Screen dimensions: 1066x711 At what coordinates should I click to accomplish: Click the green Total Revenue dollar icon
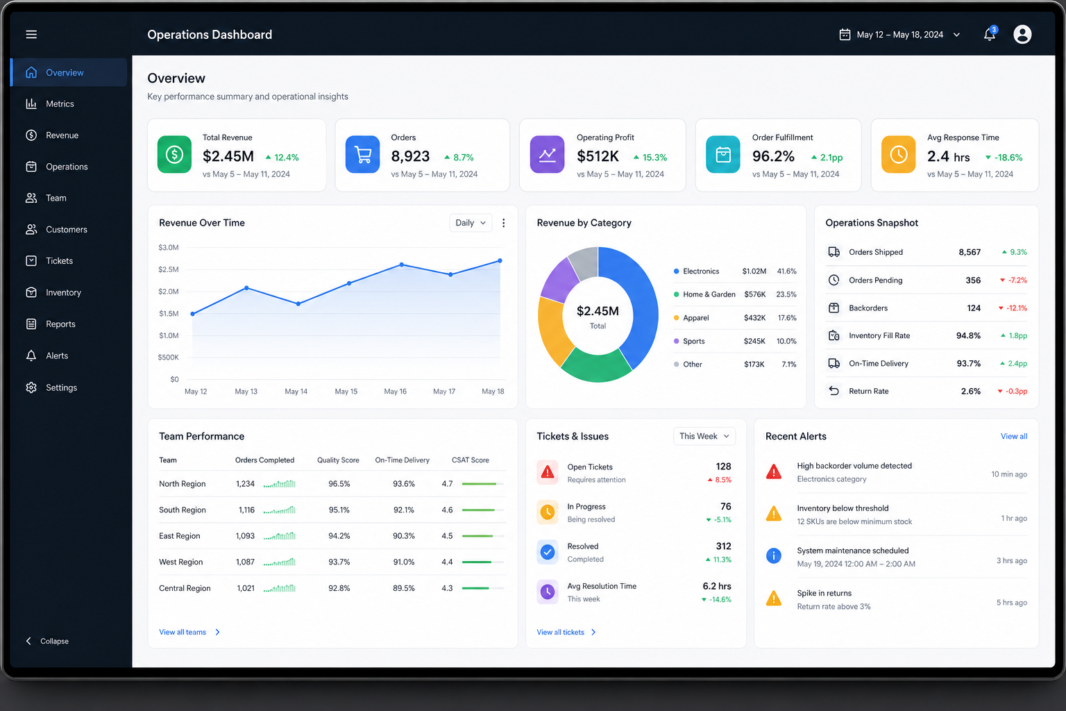coord(174,154)
